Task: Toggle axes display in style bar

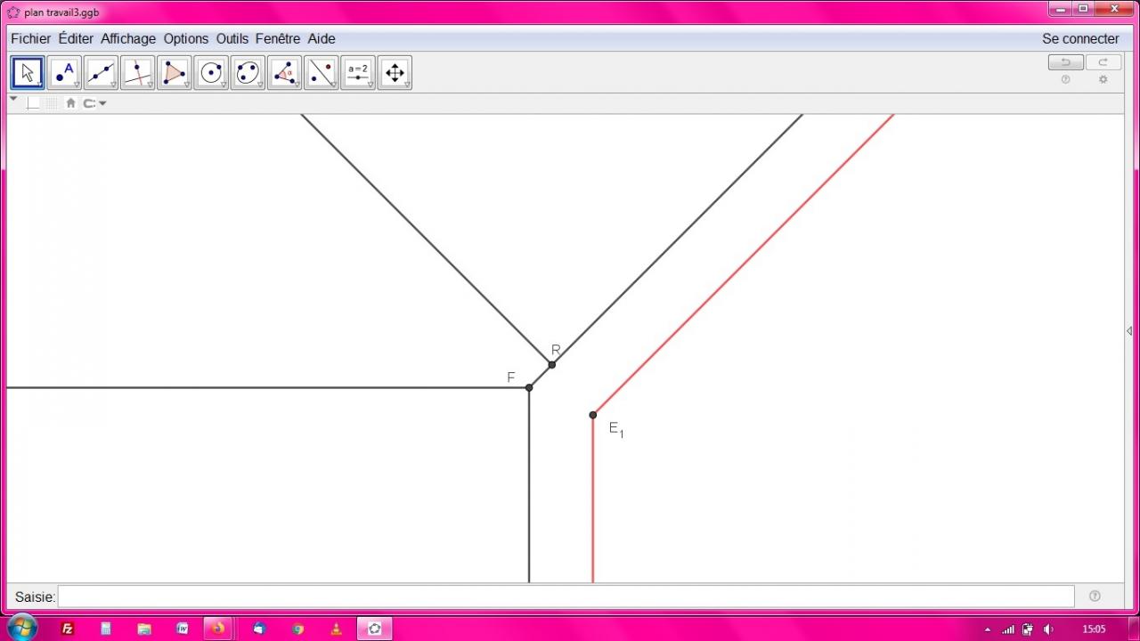Action: [x=33, y=103]
